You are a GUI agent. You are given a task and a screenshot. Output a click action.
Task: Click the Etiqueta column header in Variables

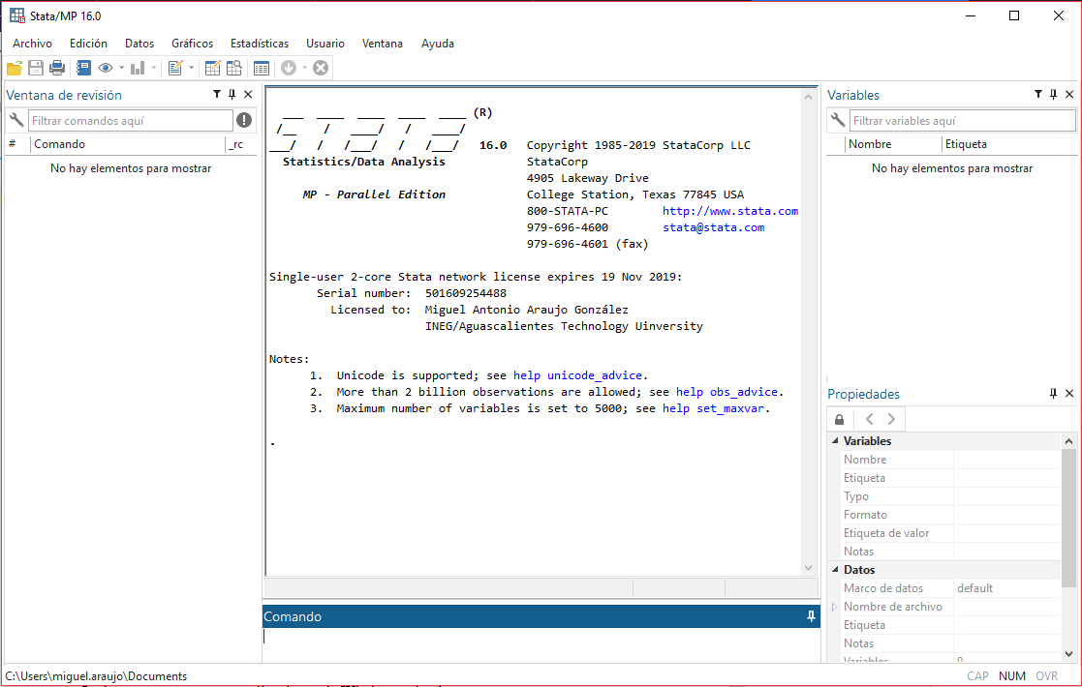1009,144
